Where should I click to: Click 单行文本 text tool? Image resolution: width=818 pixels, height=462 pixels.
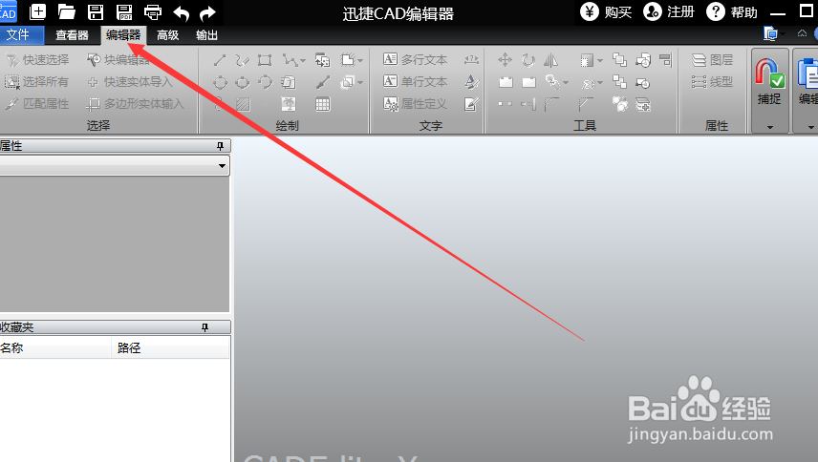coord(416,82)
